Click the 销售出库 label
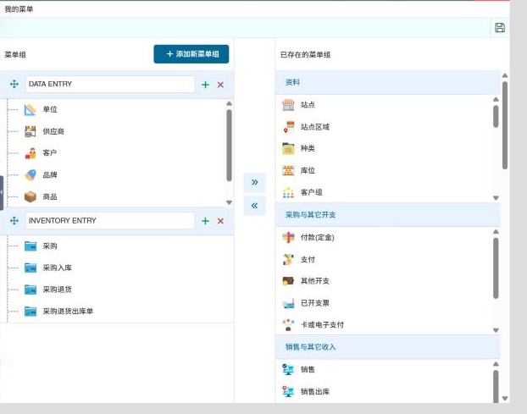The width and height of the screenshot is (527, 414). (x=315, y=391)
